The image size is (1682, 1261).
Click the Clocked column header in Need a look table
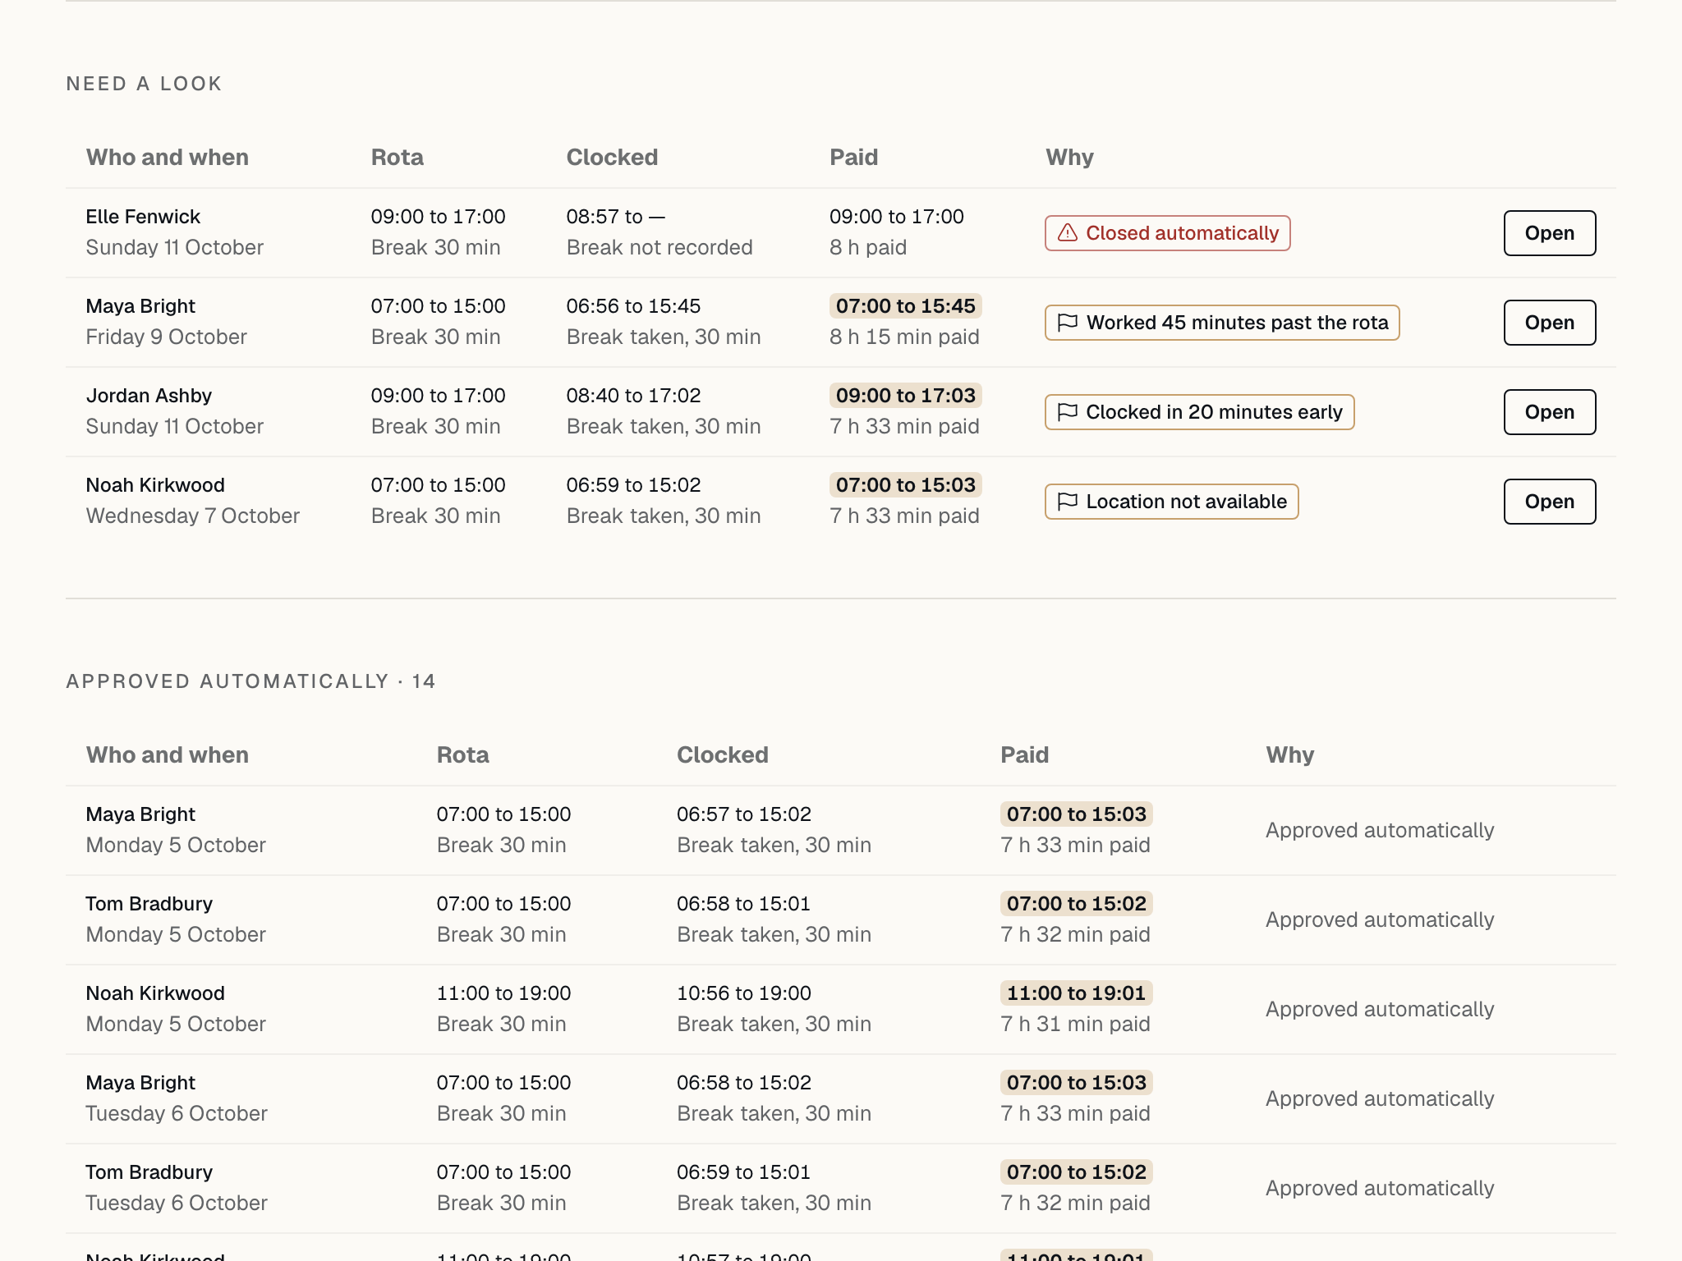612,158
